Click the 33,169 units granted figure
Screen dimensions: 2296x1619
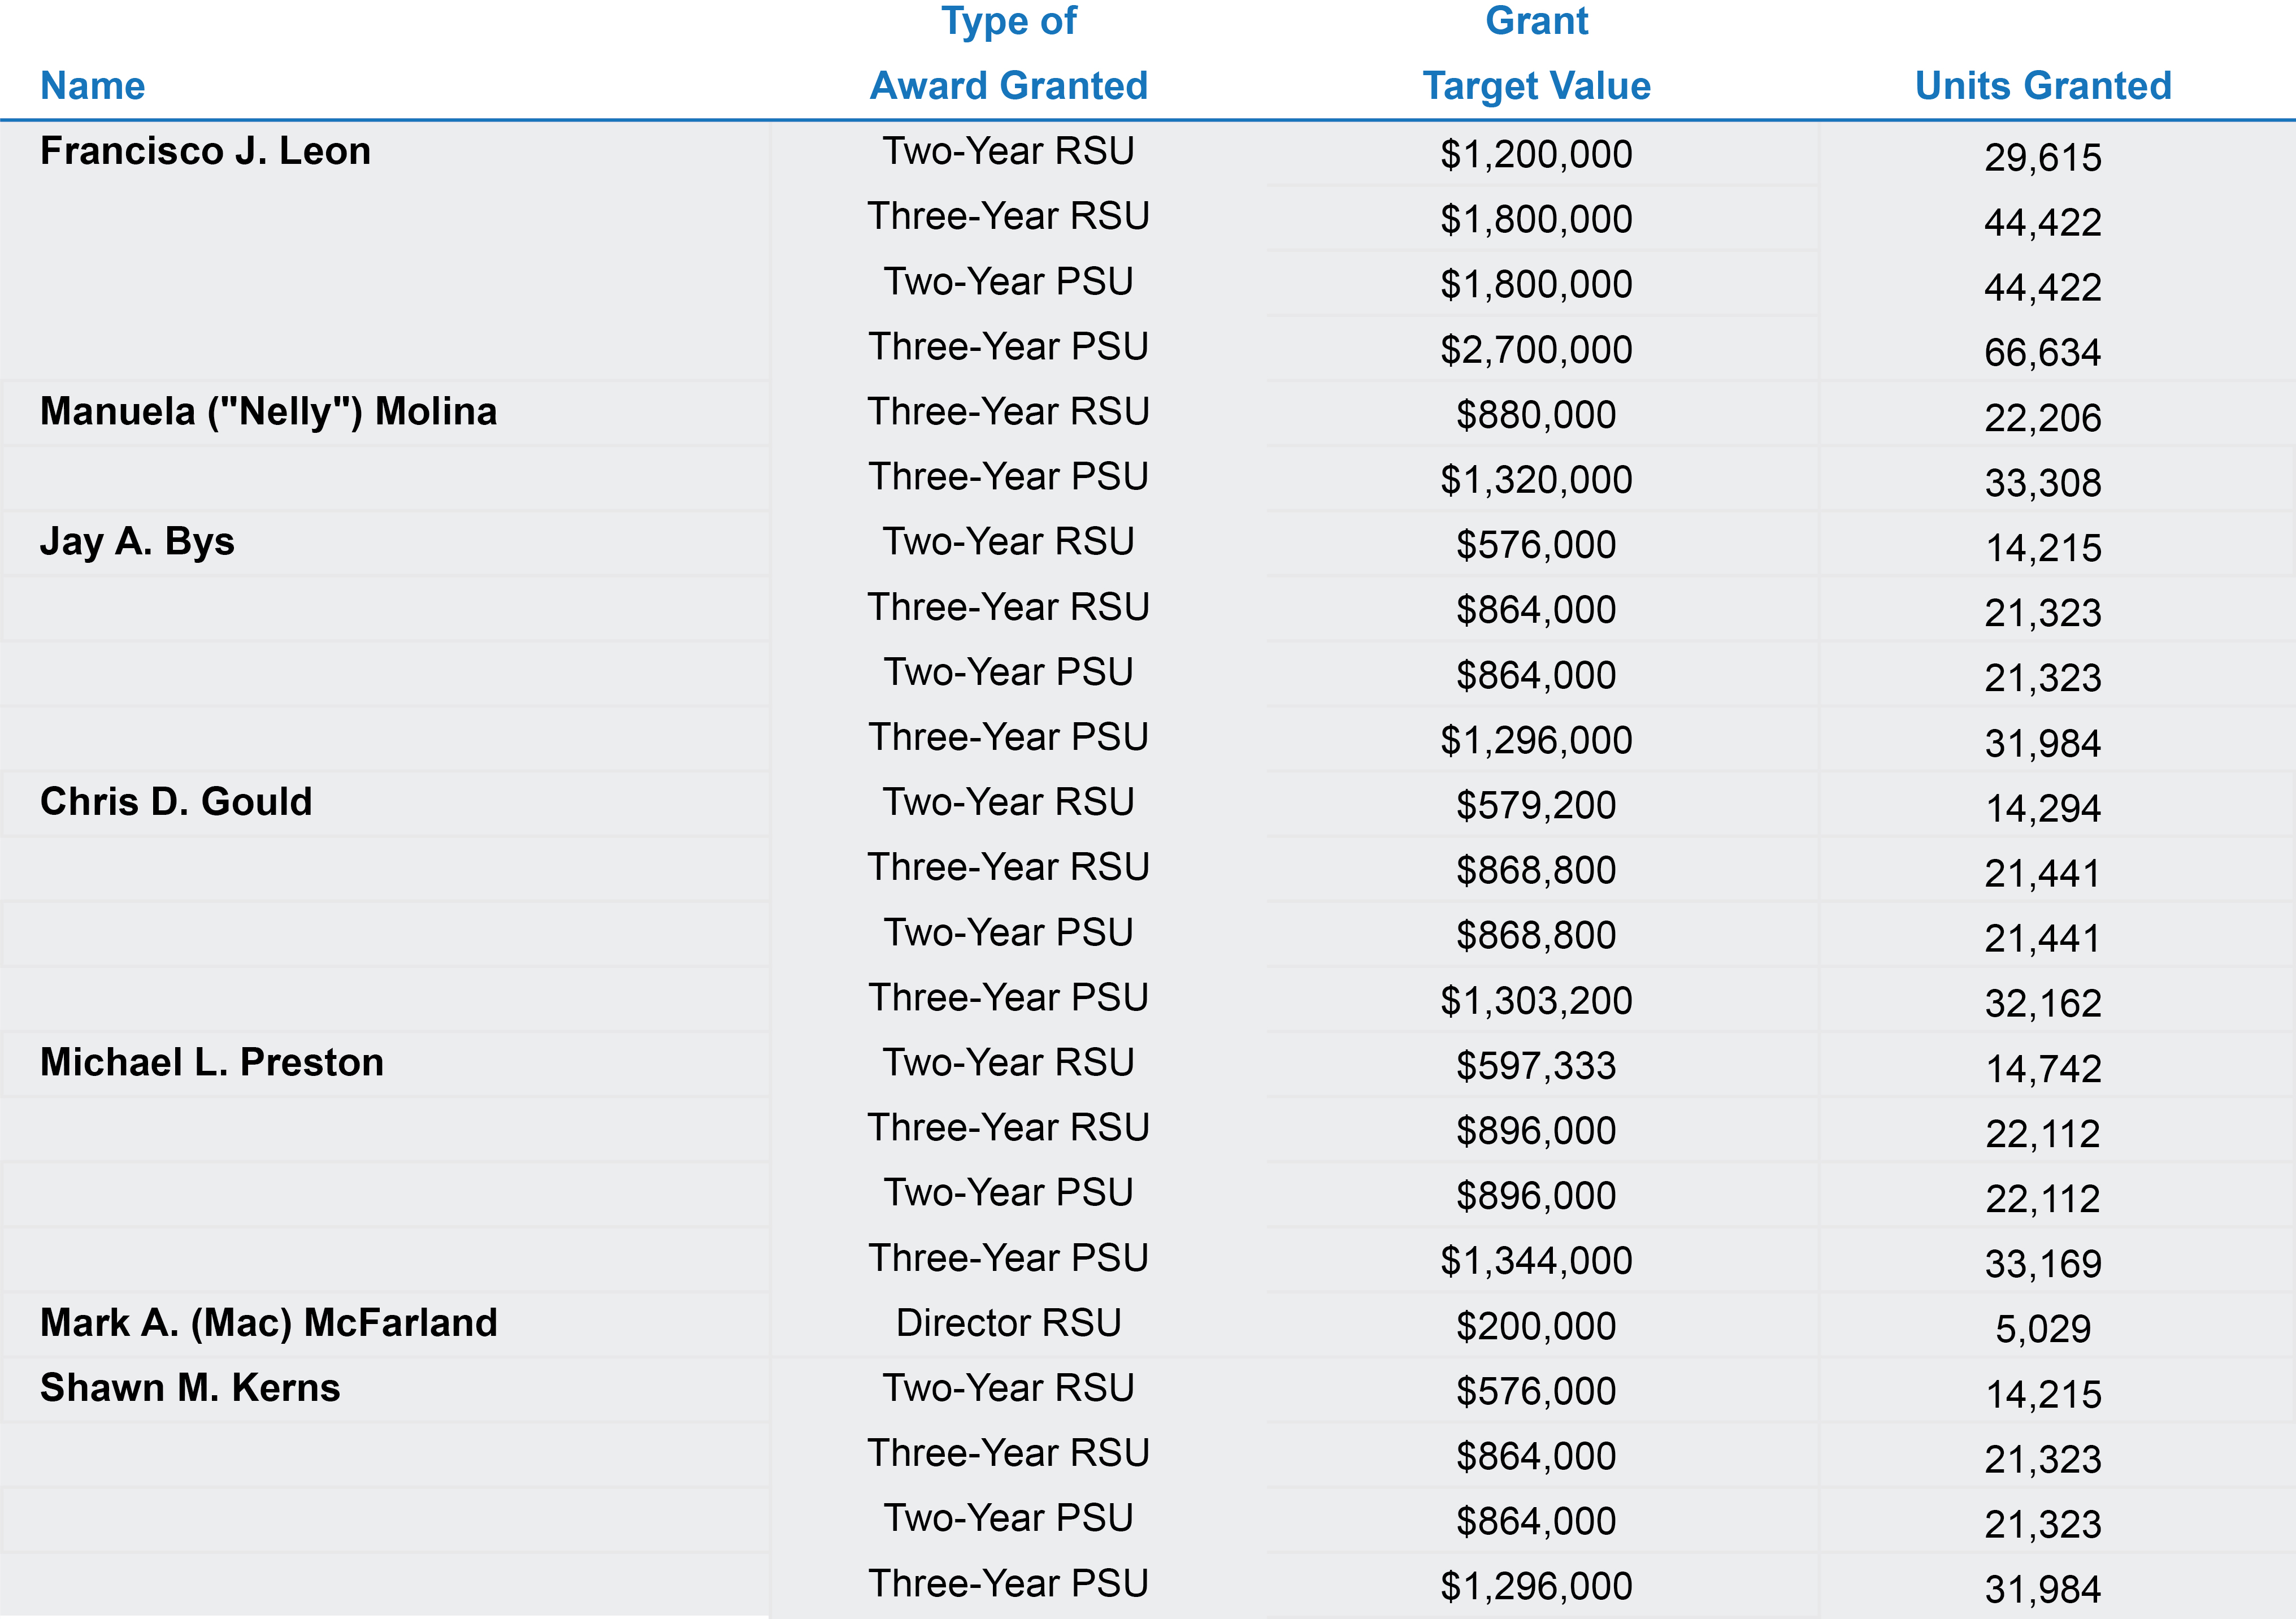[x=2043, y=1264]
